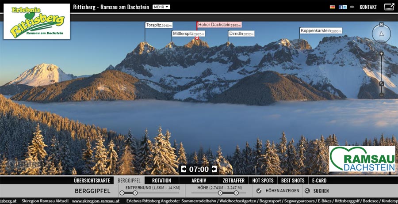Screen dimensions: 398x204
Task: Click the permalink chain icon
Action: [x=352, y=7]
